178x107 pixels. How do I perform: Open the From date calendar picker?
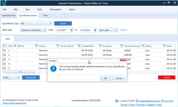coord(72,30)
